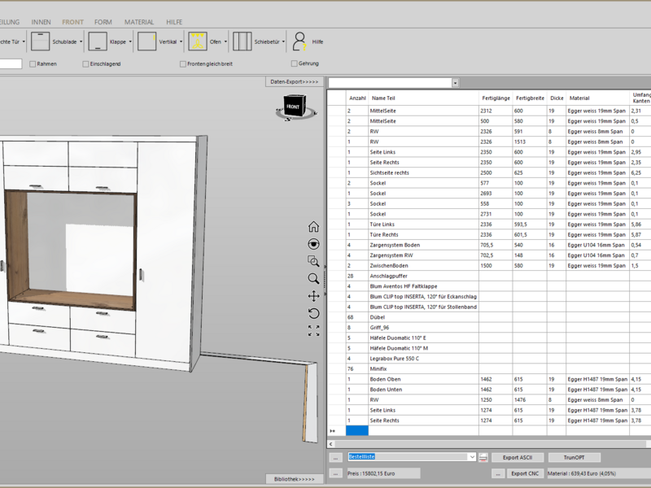
Task: Click the Export ASCII button
Action: [517, 458]
